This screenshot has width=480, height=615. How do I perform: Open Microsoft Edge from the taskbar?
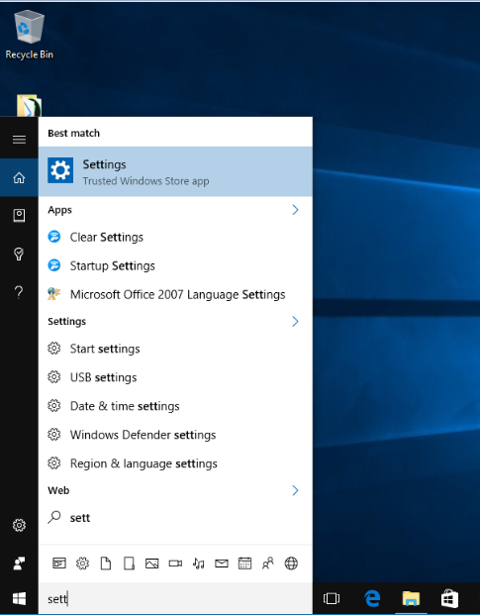(372, 599)
